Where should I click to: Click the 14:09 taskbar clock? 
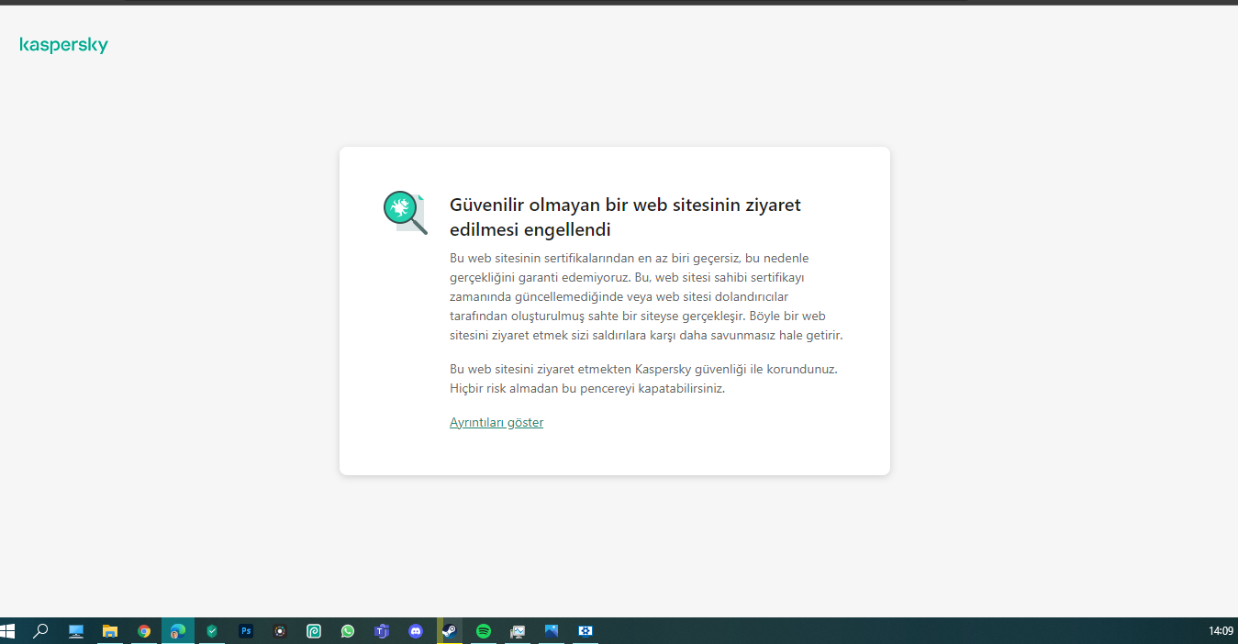pos(1221,631)
